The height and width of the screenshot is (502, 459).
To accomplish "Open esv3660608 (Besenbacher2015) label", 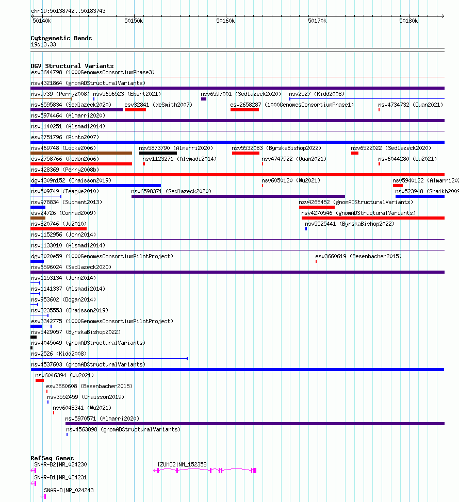I will coord(89,386).
